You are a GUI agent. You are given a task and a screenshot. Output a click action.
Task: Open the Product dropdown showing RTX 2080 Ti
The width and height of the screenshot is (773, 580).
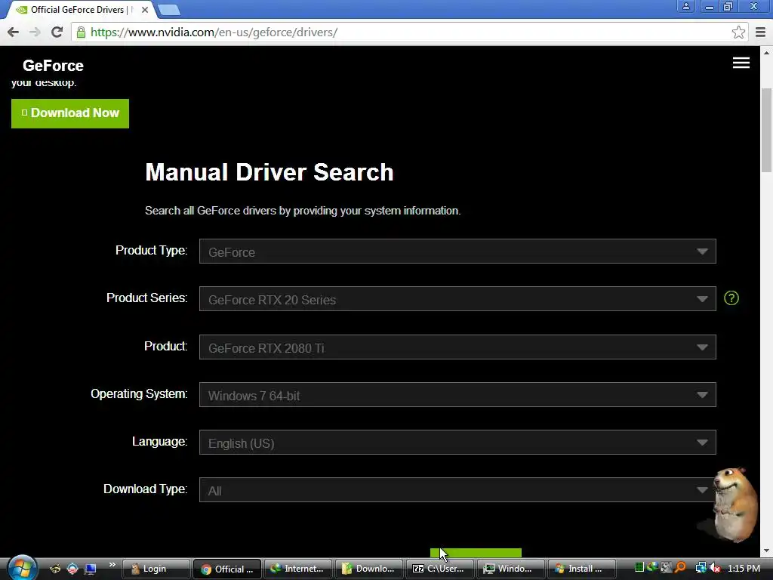pyautogui.click(x=457, y=347)
